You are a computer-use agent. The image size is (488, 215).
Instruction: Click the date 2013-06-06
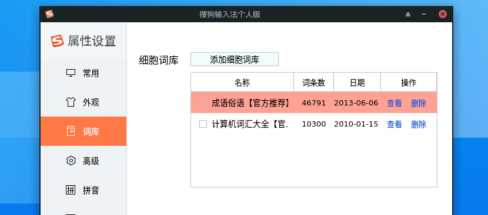pos(356,103)
